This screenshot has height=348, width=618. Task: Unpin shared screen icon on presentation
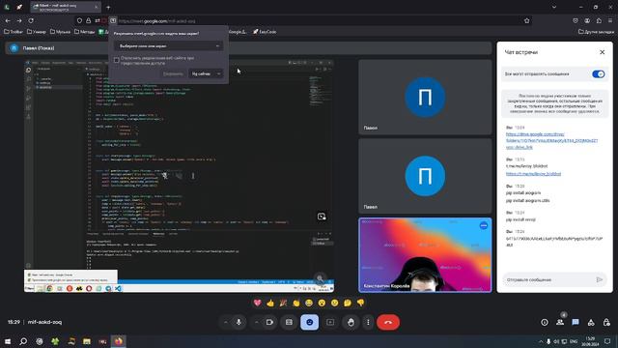click(x=322, y=217)
